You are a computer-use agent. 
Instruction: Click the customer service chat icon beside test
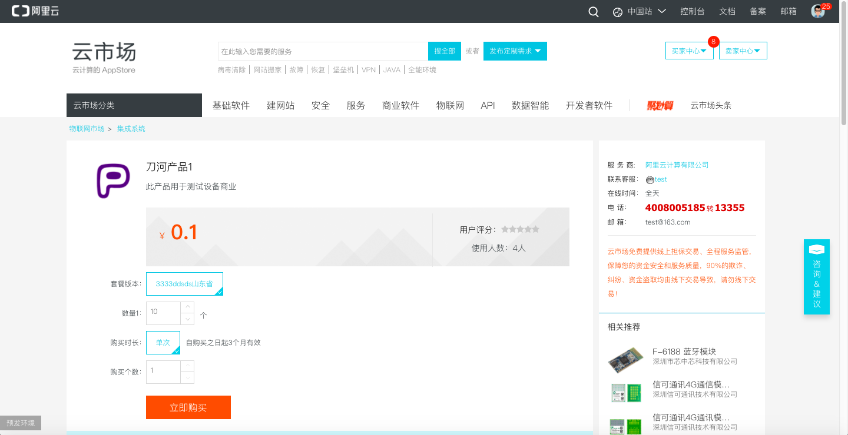pos(650,179)
